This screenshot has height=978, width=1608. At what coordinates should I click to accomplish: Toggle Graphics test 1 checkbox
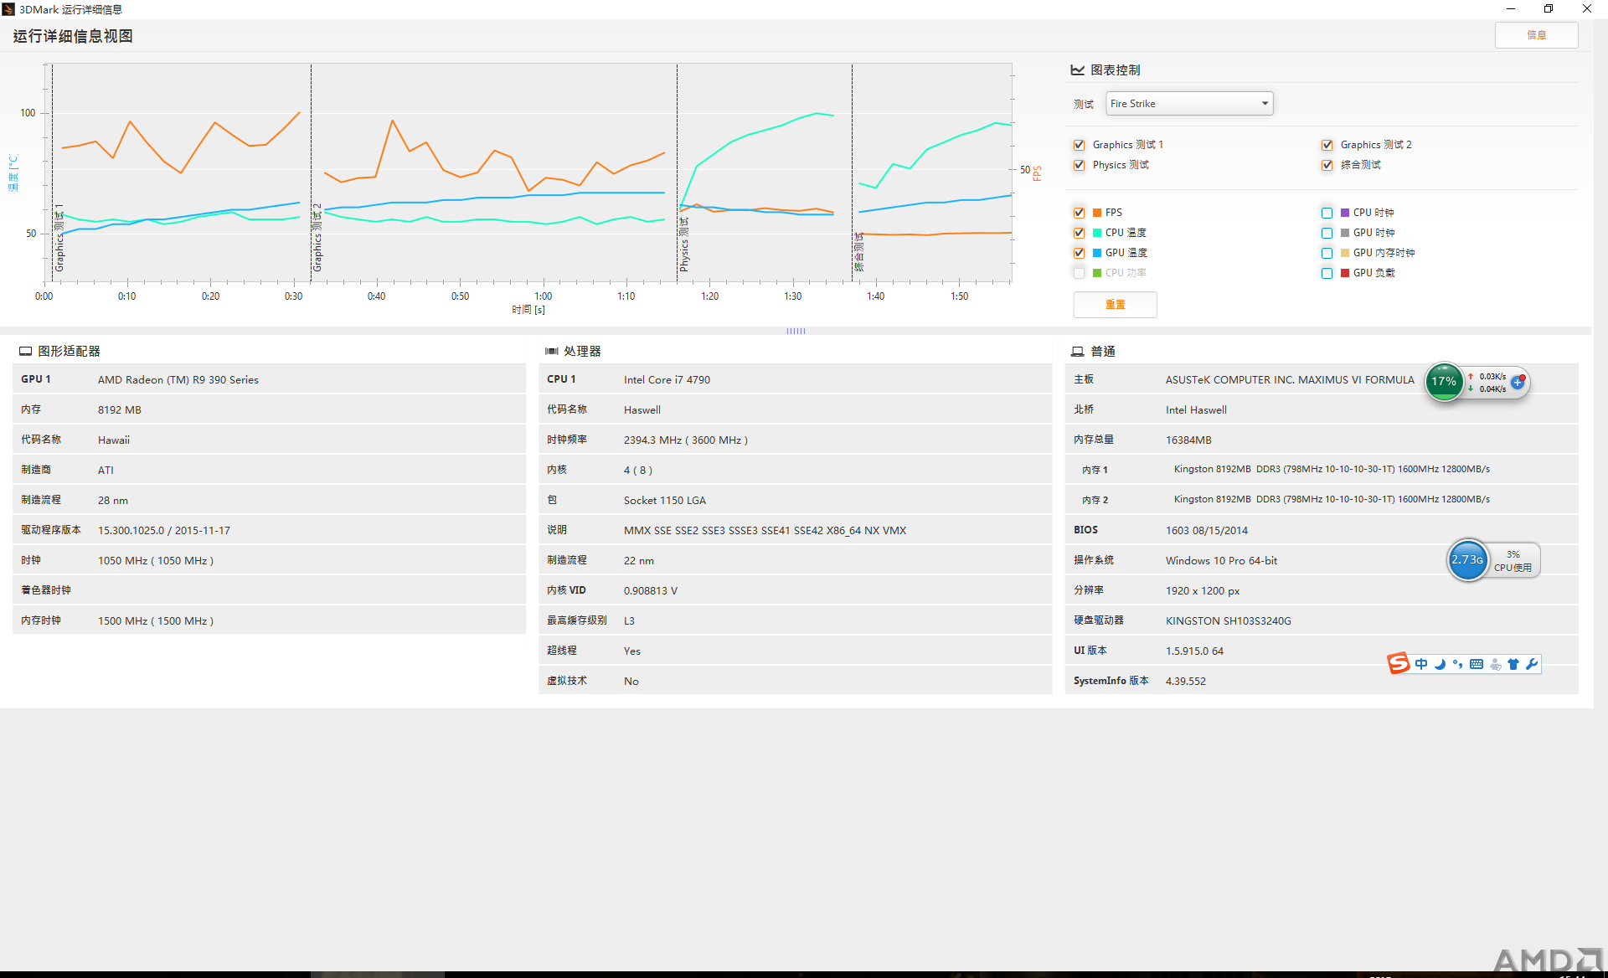click(x=1079, y=145)
